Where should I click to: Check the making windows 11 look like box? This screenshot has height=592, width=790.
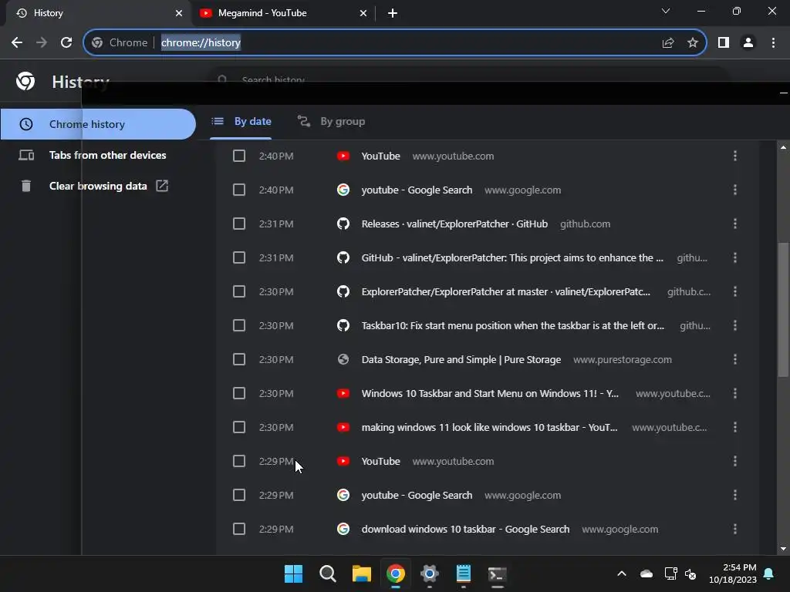point(239,427)
